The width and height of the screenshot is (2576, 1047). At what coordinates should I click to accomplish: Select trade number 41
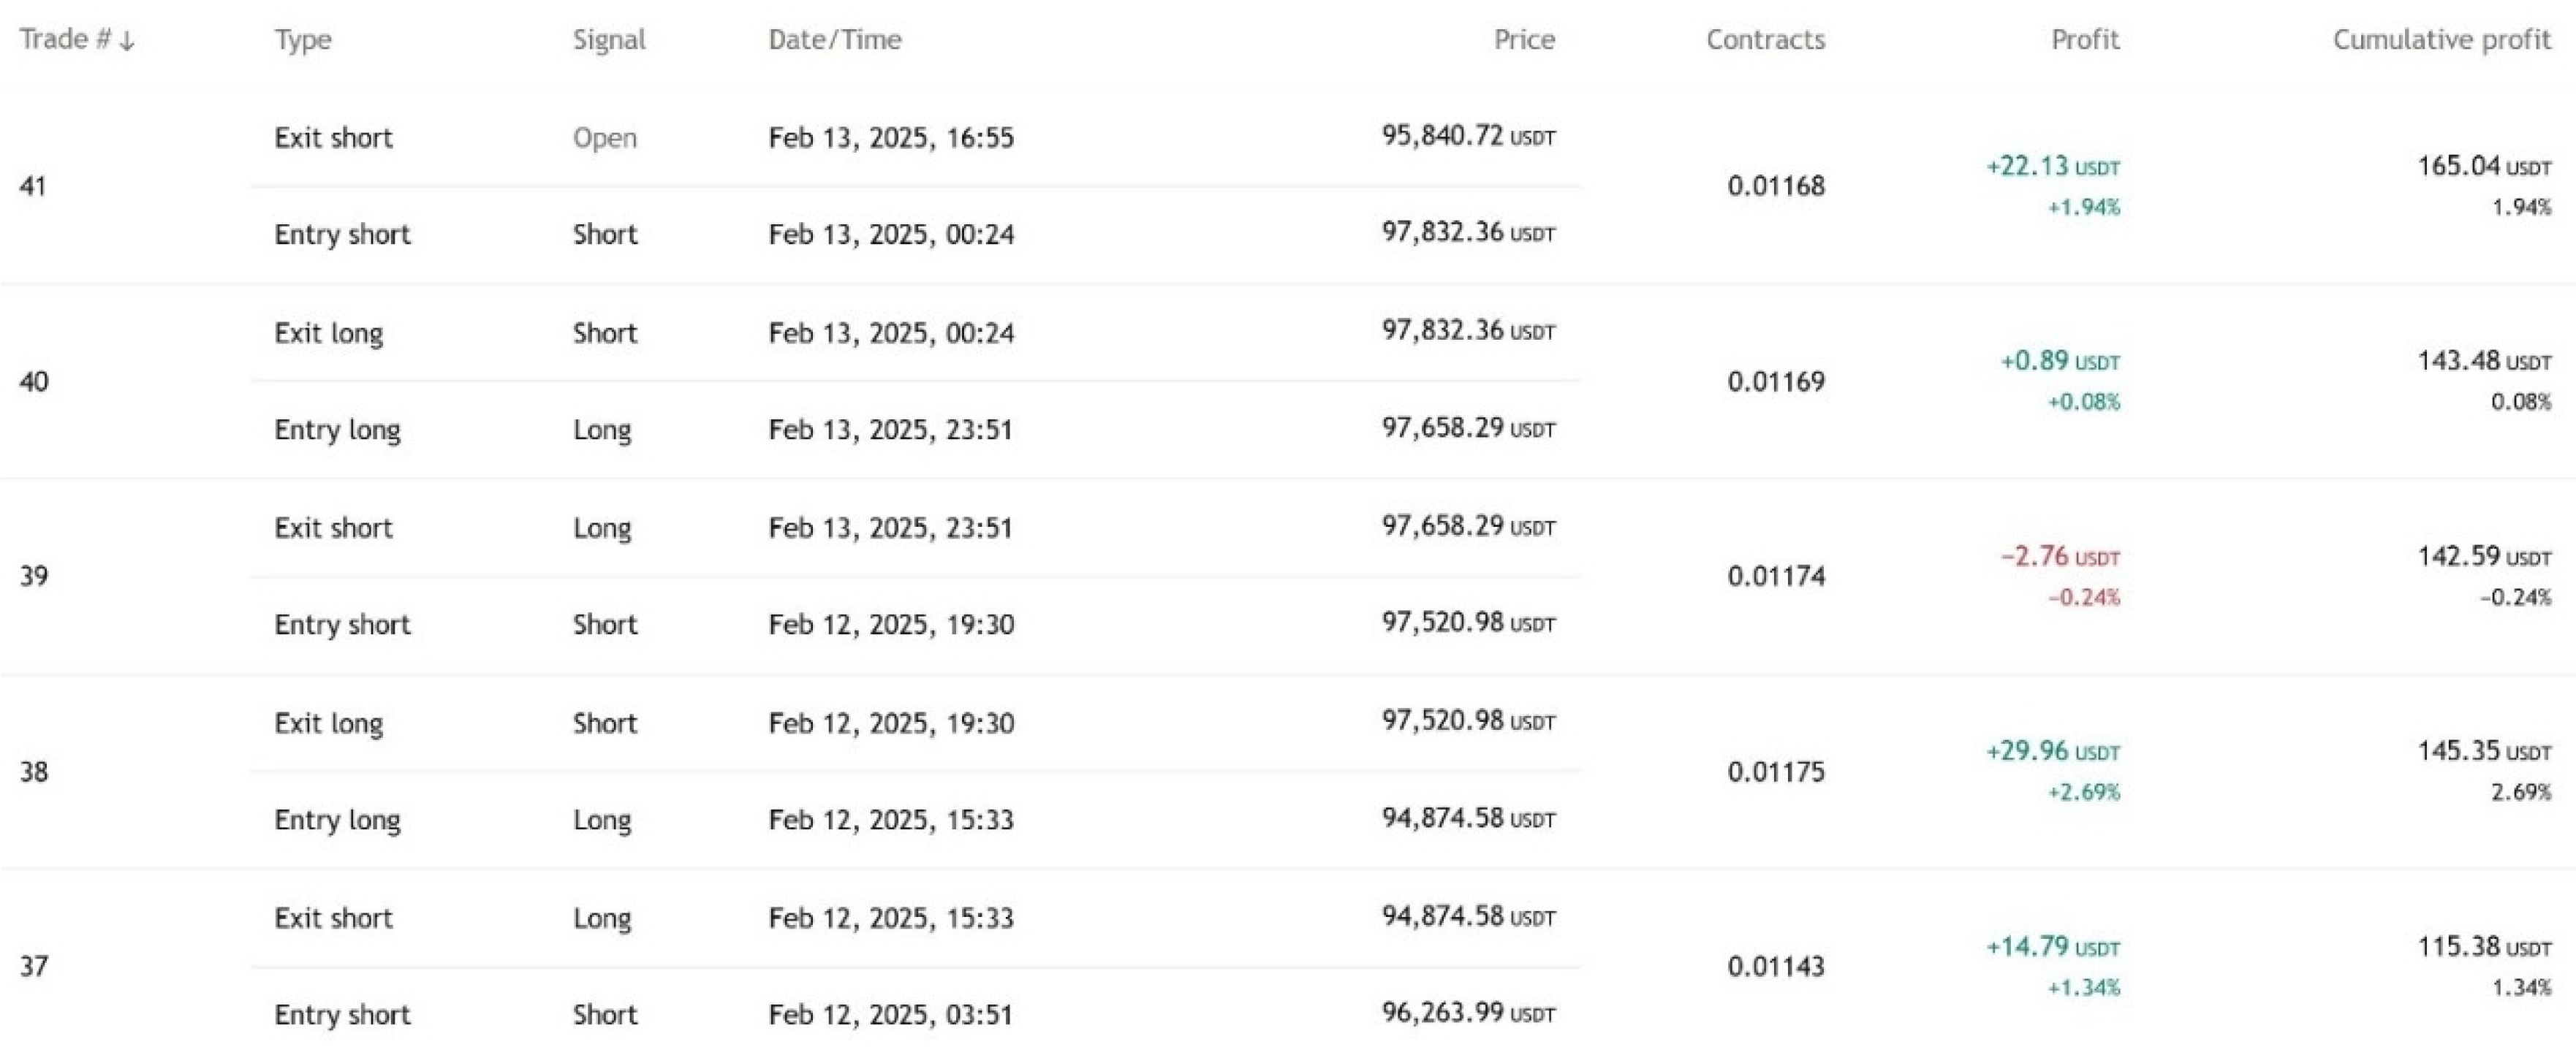(31, 185)
